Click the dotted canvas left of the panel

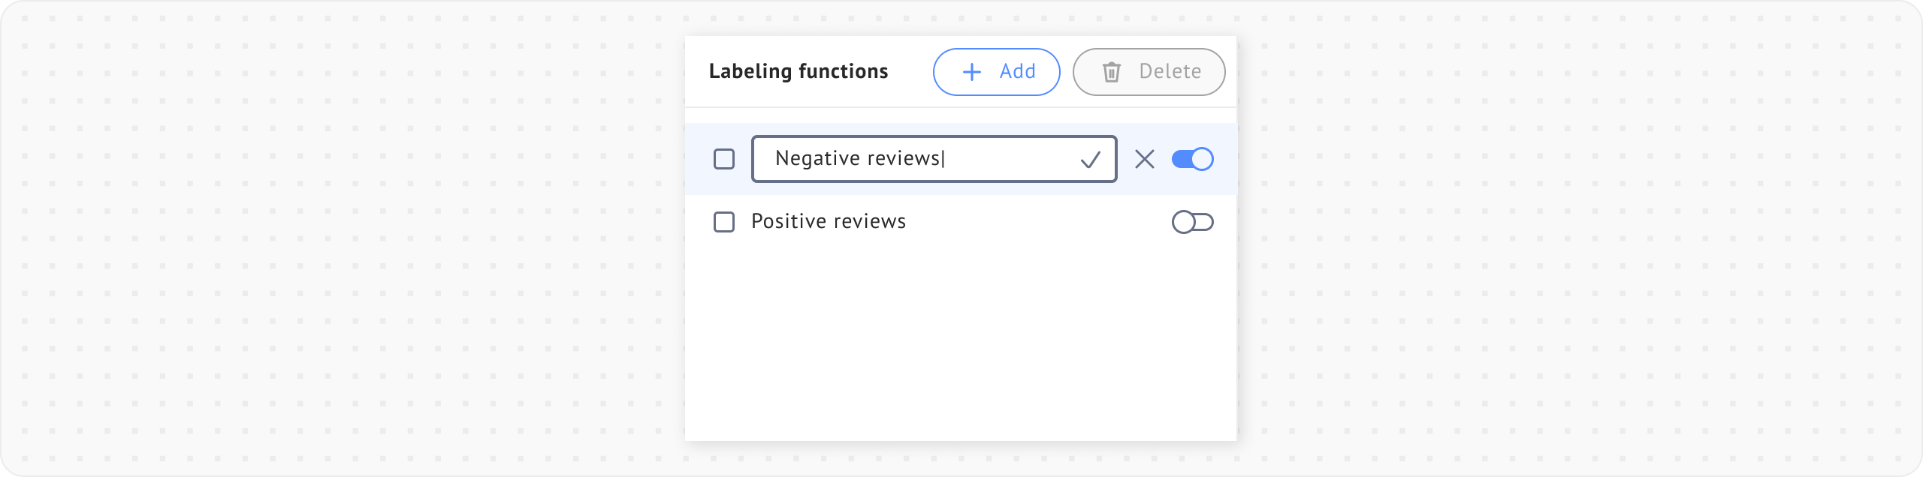point(338,240)
